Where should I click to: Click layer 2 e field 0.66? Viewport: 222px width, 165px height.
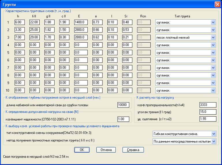pos(97,30)
